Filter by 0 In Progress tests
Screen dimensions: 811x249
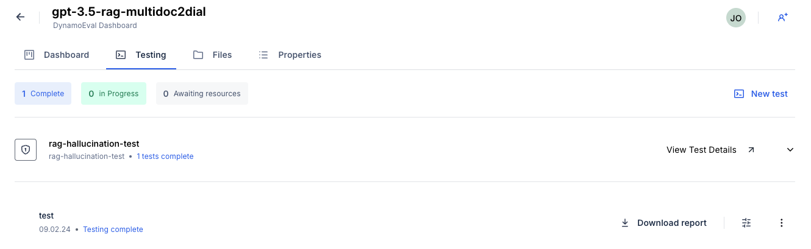tap(113, 94)
